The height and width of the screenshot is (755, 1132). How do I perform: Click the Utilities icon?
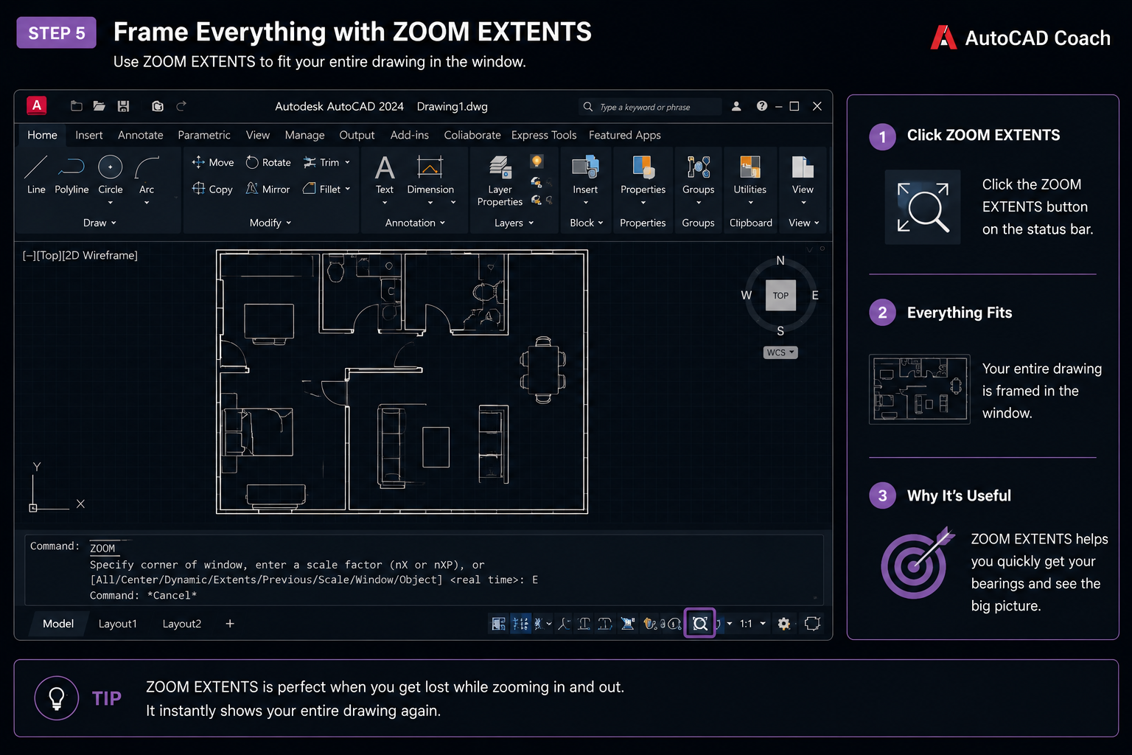pos(750,167)
